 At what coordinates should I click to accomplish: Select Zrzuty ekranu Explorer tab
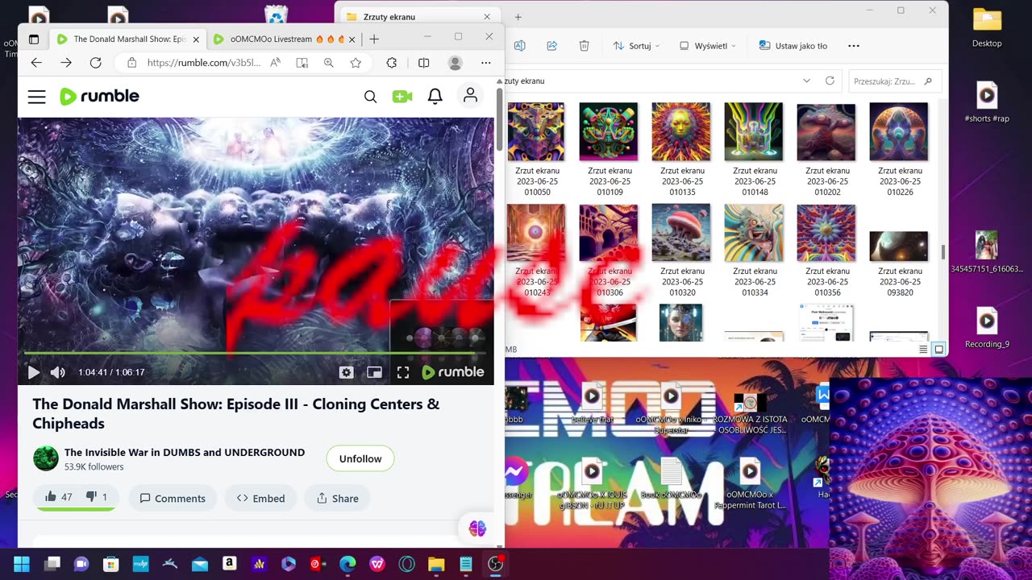[x=418, y=16]
